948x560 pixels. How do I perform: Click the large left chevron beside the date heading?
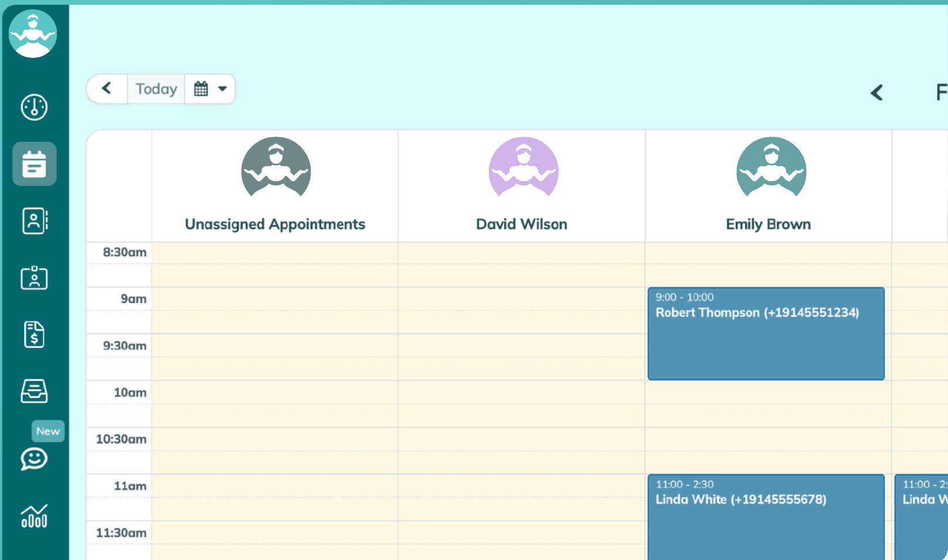[x=876, y=93]
